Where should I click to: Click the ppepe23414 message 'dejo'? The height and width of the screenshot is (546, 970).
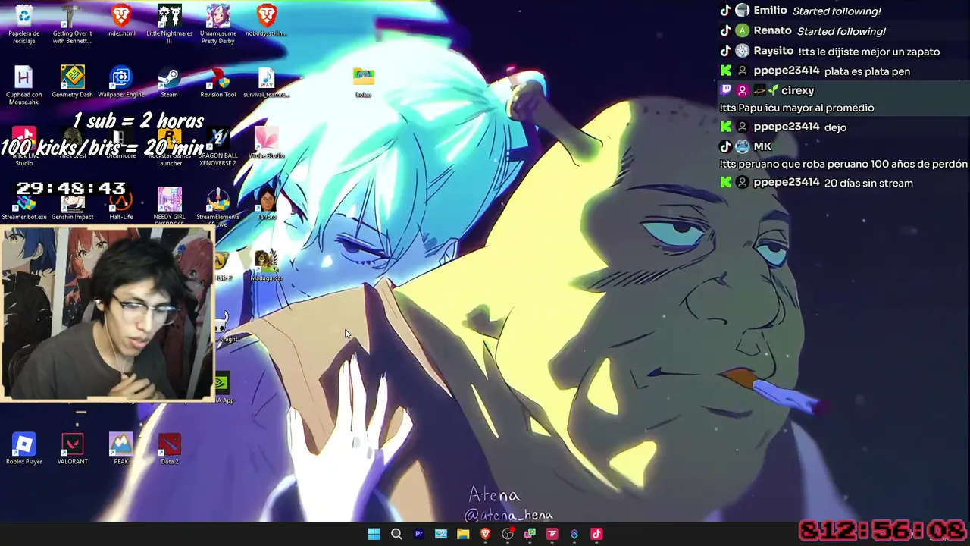tap(835, 127)
